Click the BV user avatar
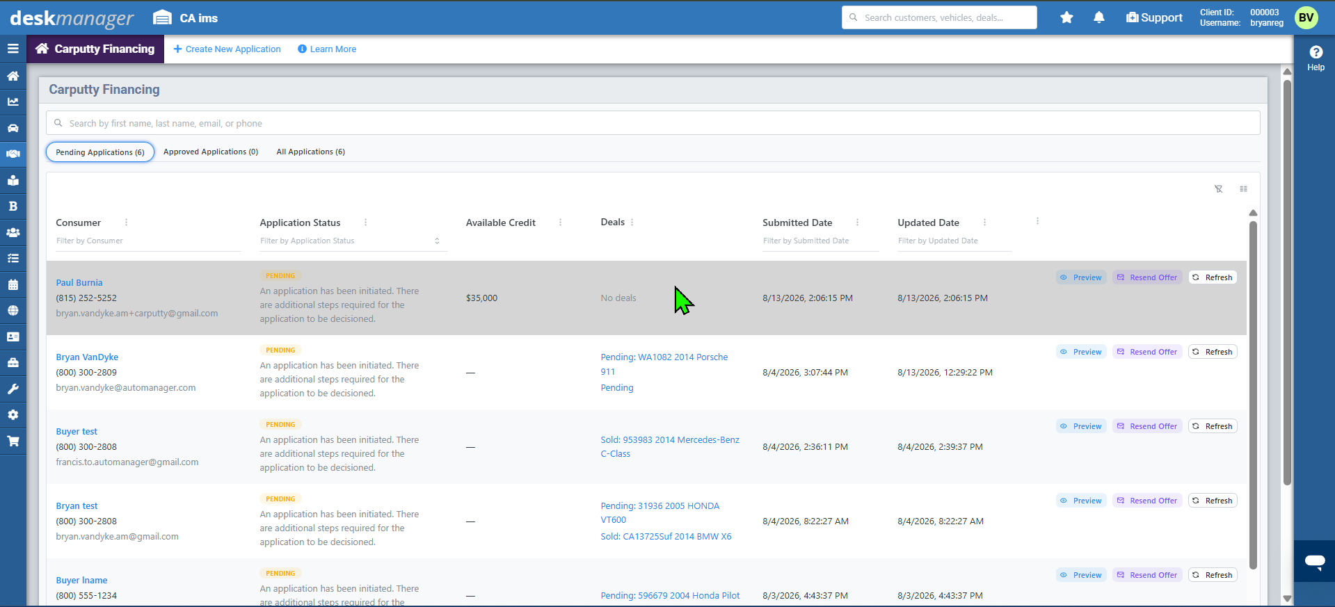The height and width of the screenshot is (607, 1335). tap(1306, 17)
